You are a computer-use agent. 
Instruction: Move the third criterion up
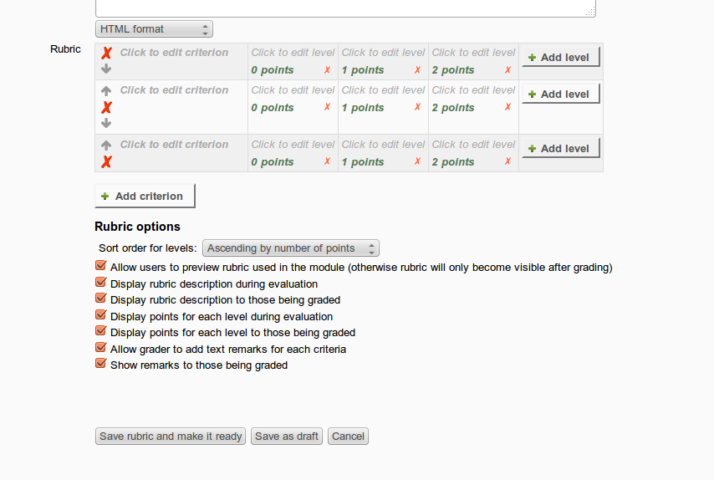coord(106,146)
